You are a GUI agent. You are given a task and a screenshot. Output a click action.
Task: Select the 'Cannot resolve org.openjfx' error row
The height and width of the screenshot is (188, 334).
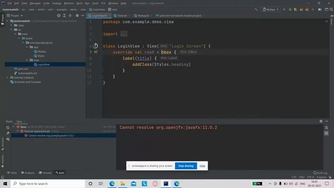tap(64, 136)
